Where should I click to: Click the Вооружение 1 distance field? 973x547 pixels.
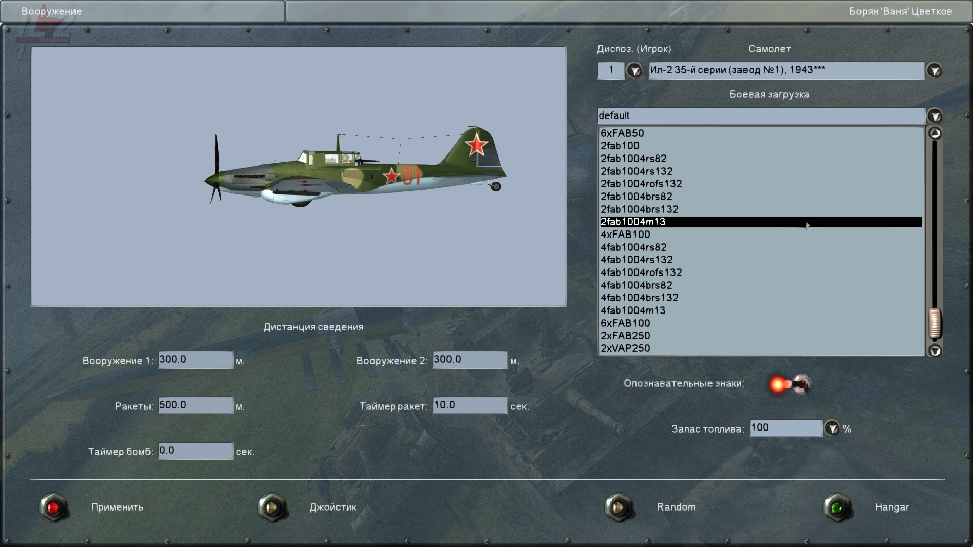point(195,360)
